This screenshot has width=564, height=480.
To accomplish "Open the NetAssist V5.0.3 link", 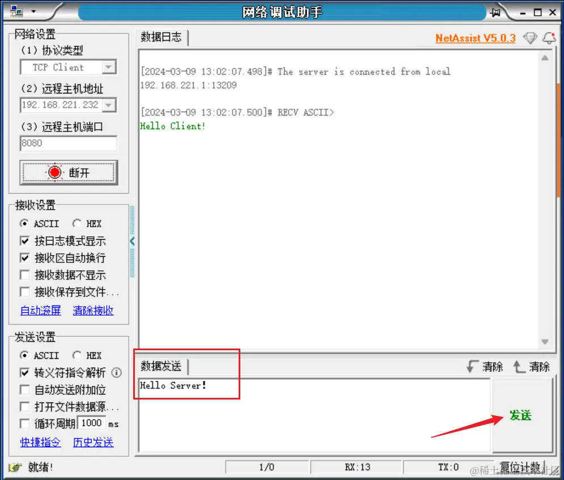I will click(476, 38).
